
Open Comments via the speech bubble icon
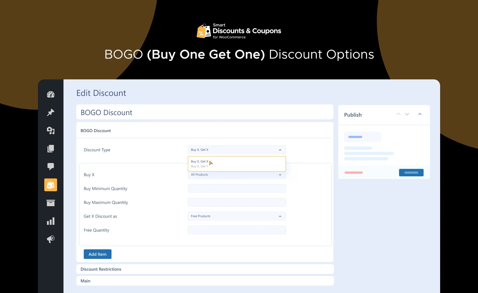[x=51, y=166]
